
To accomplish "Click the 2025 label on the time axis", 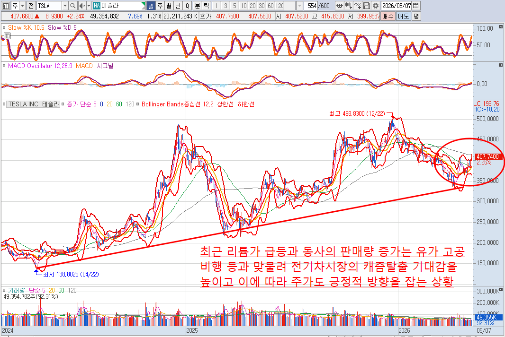I will [x=192, y=330].
